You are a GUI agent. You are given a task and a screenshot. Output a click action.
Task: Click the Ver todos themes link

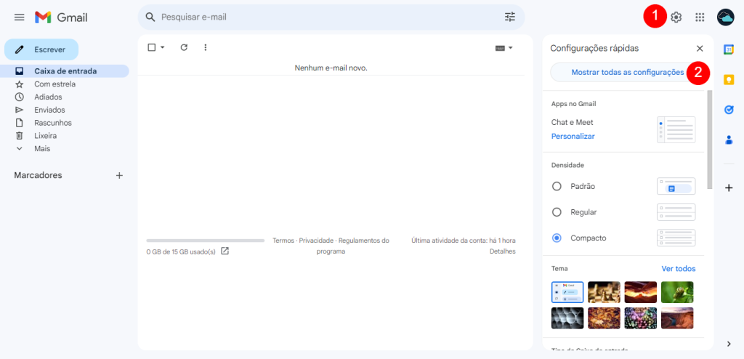click(x=679, y=269)
